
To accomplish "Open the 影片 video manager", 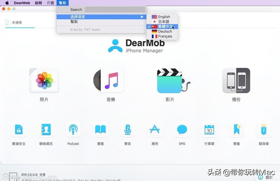I will tap(170, 80).
